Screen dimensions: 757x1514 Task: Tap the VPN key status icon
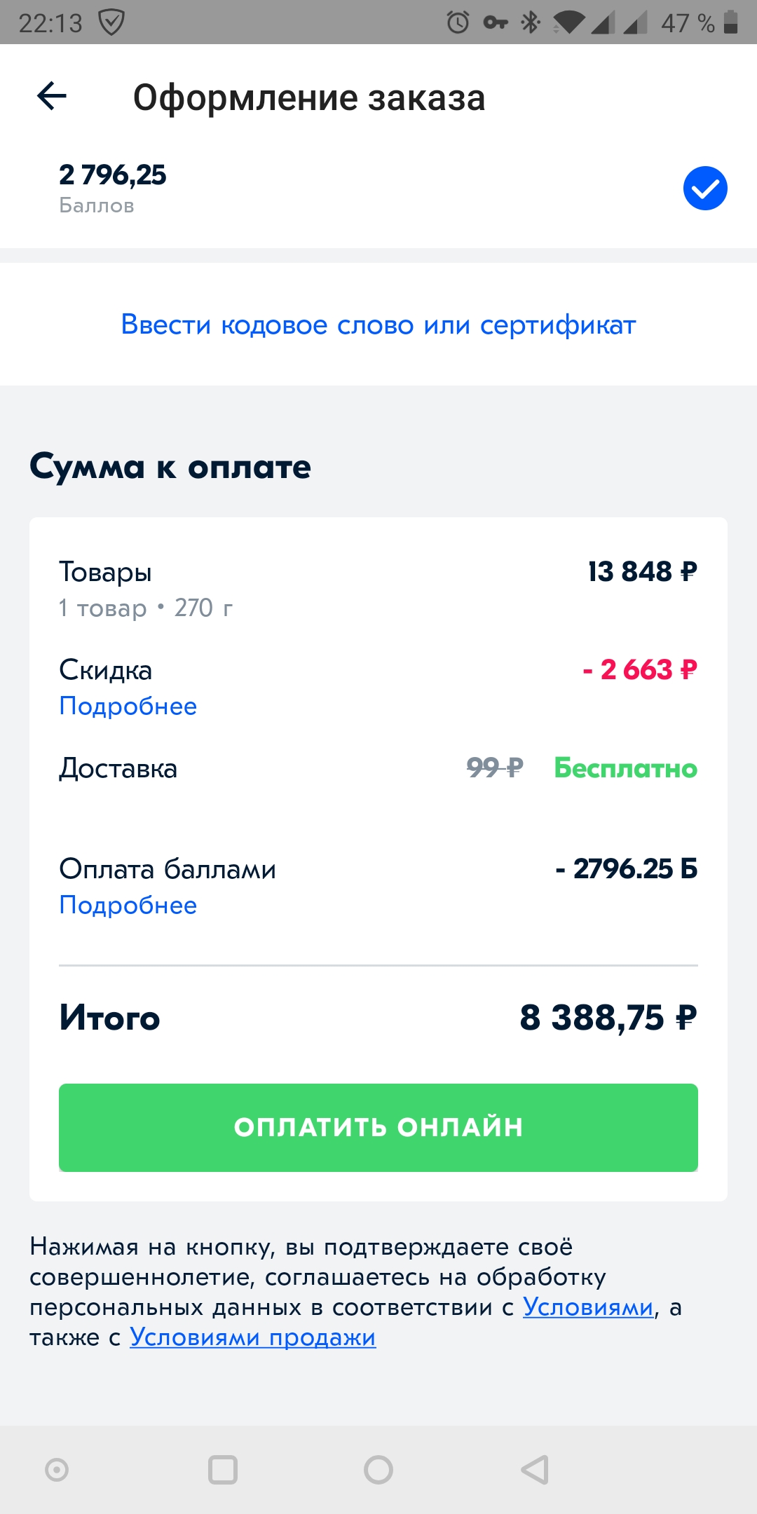496,22
